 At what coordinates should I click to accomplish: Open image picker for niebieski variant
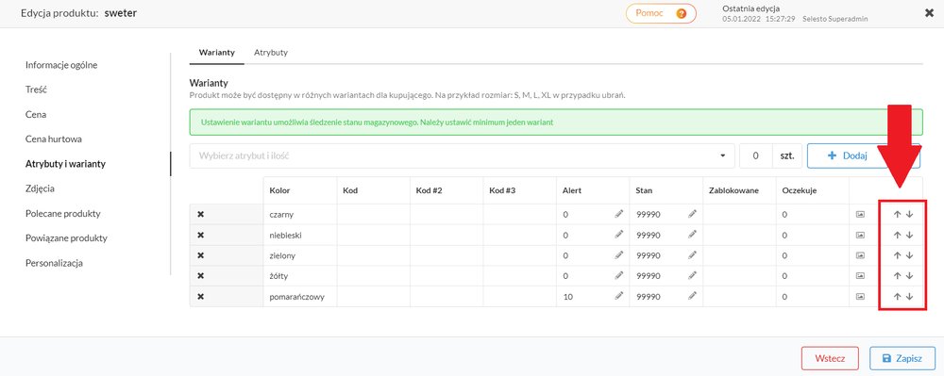click(x=860, y=235)
